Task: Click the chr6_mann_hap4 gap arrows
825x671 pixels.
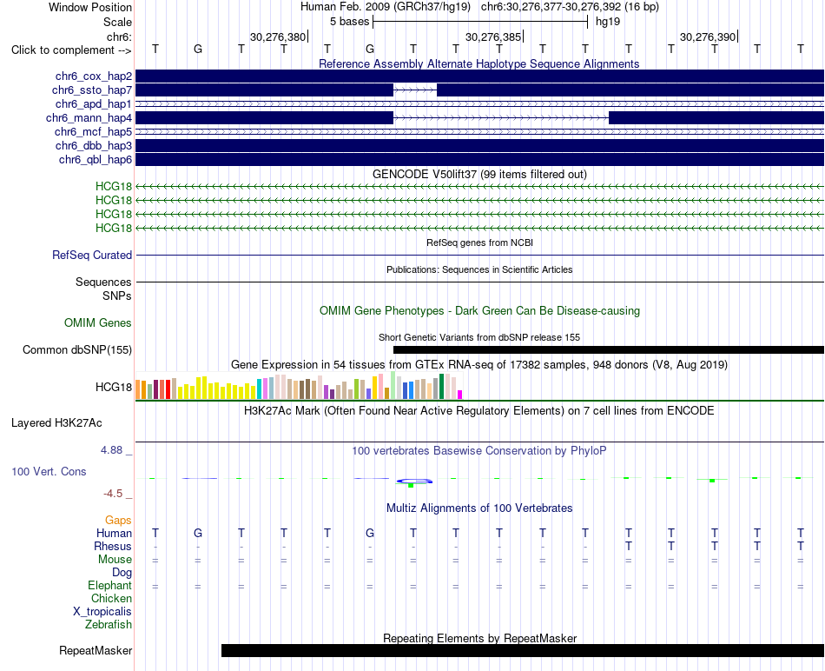Action: 501,118
